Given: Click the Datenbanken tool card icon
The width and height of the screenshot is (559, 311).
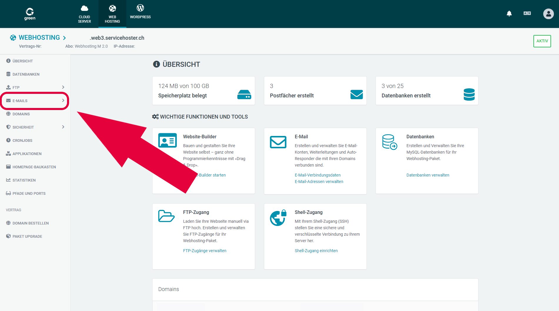Looking at the screenshot, I should (389, 142).
